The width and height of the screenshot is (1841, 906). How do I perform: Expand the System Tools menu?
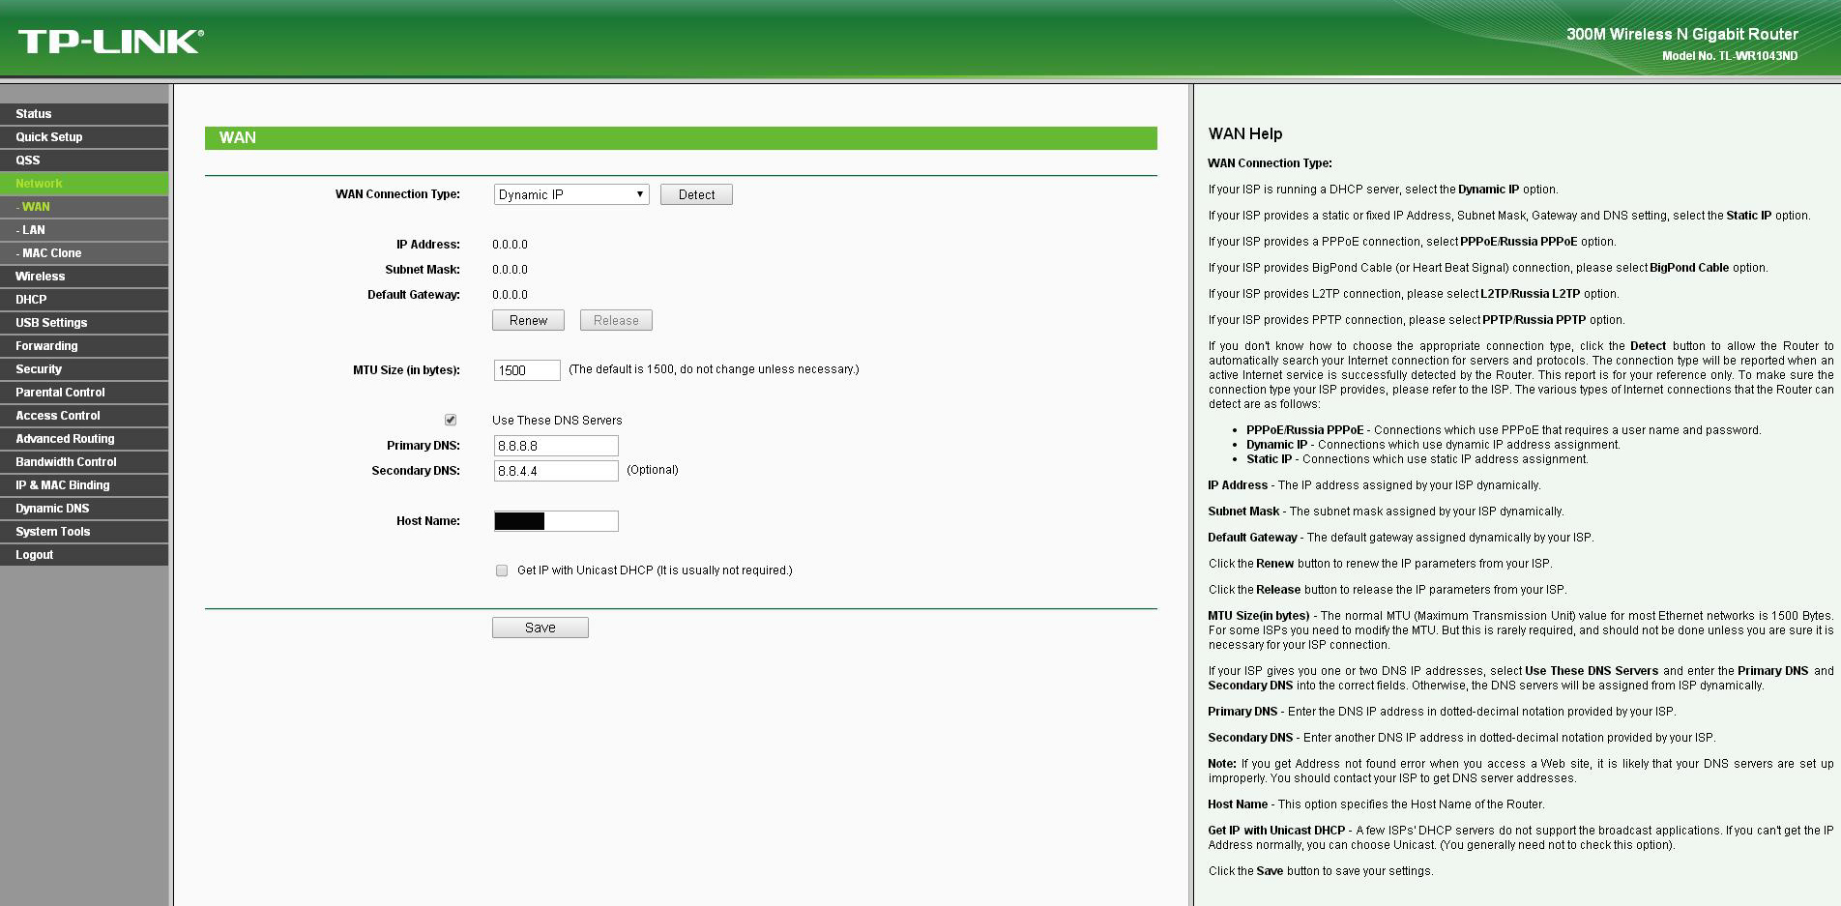click(x=53, y=532)
